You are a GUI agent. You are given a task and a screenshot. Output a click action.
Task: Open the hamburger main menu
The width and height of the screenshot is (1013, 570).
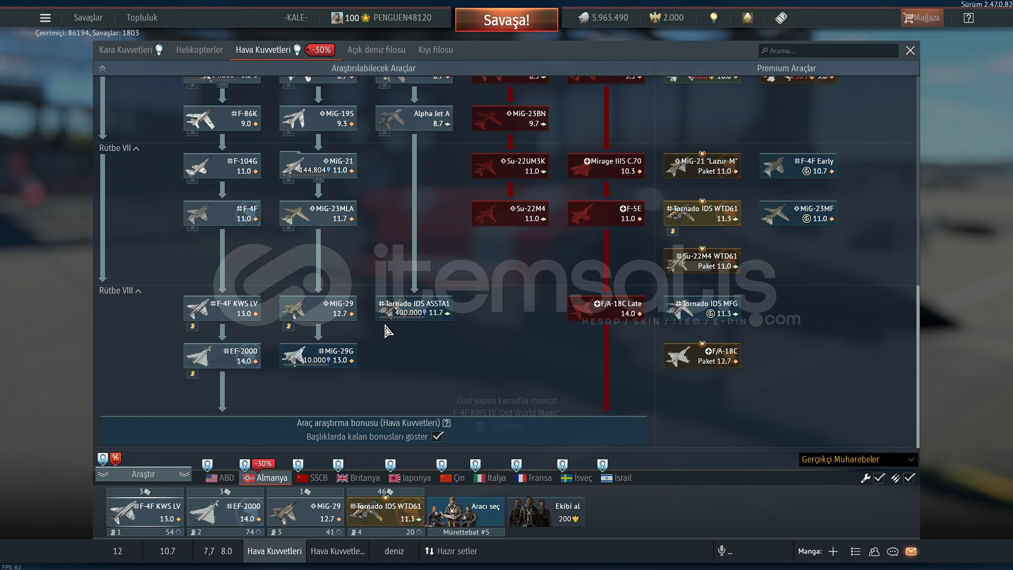tap(45, 18)
